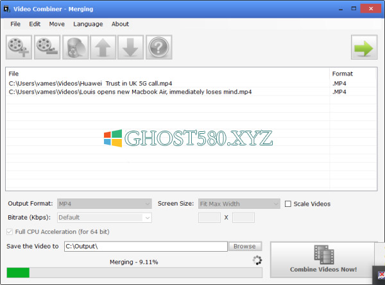
Task: Select the Huawei Trust in UK 5G call.mp4 row
Action: (191, 83)
